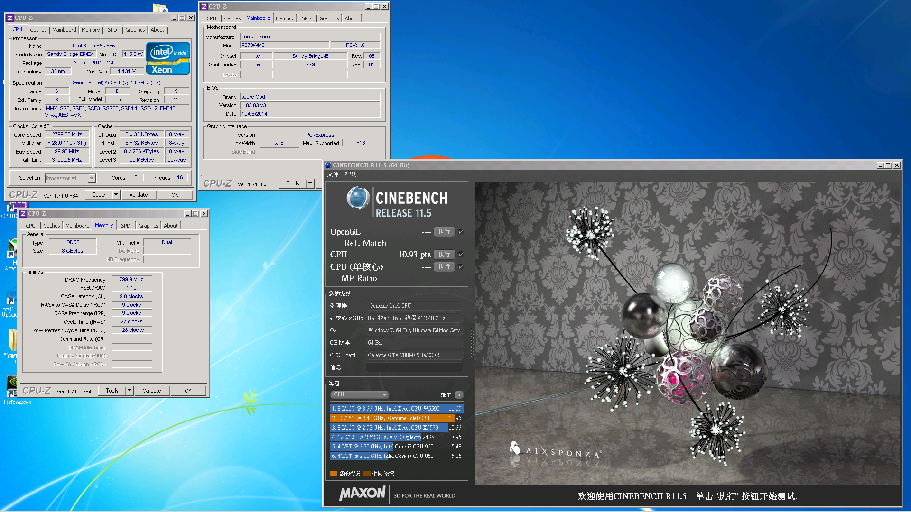Toggle the OpenGL test checkbox
Viewport: 911px width, 512px height.
(x=461, y=232)
